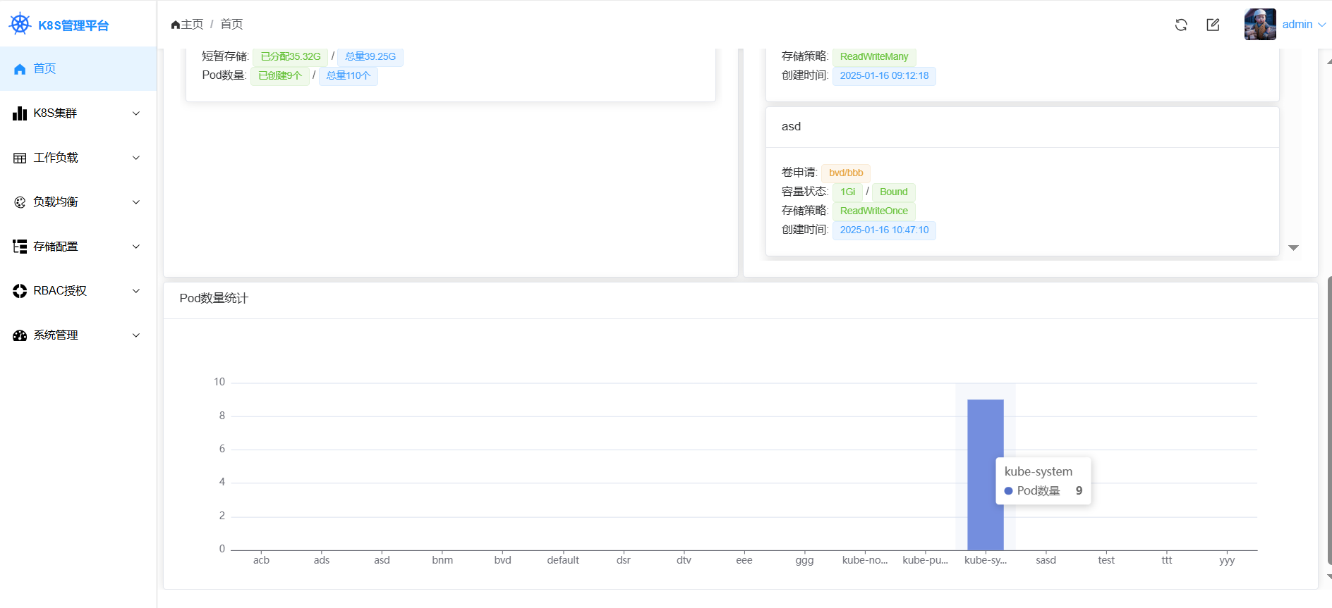Select 首页 in the sidebar menu
Screen dimensions: 1332x608
click(44, 68)
